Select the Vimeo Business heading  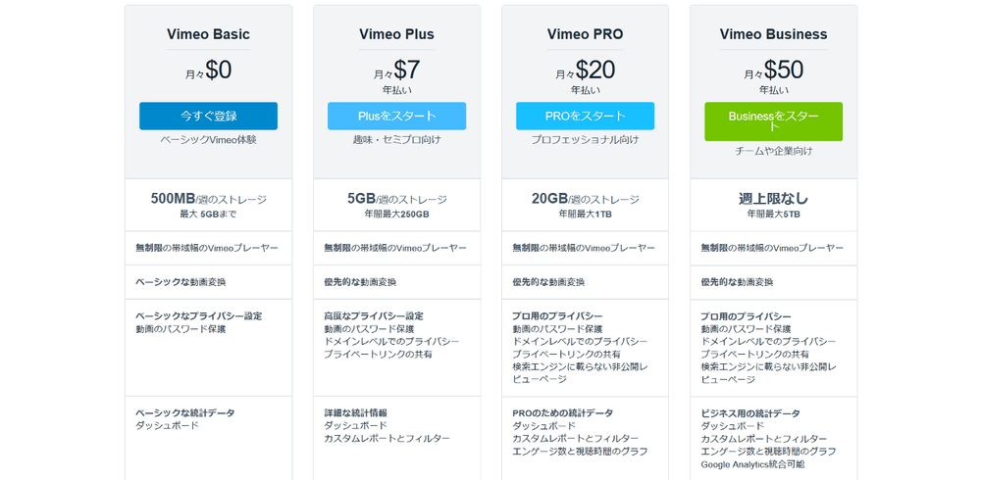click(773, 34)
